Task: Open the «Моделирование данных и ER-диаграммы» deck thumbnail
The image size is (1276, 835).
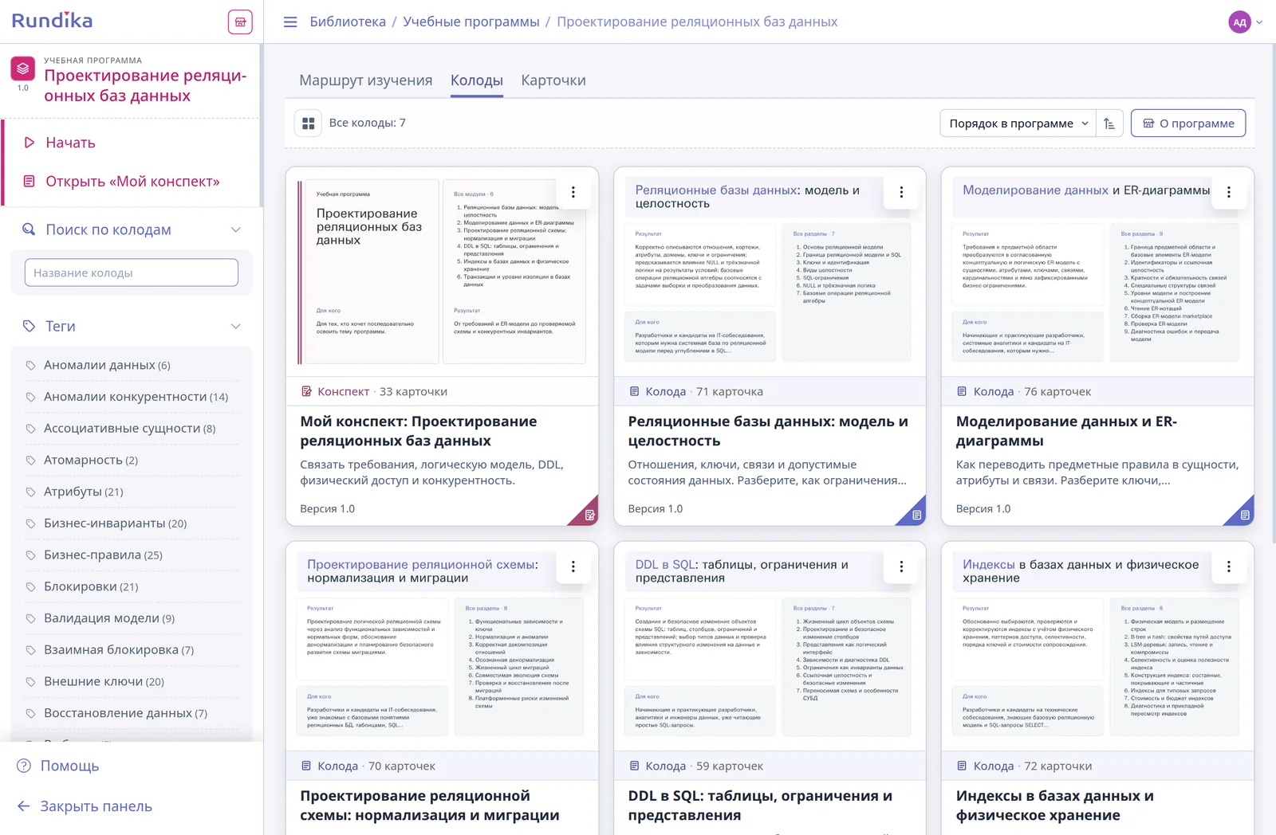Action: point(1097,272)
